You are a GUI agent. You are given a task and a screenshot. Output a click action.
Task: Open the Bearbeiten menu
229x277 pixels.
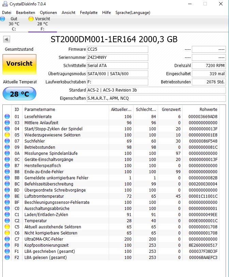click(x=26, y=13)
